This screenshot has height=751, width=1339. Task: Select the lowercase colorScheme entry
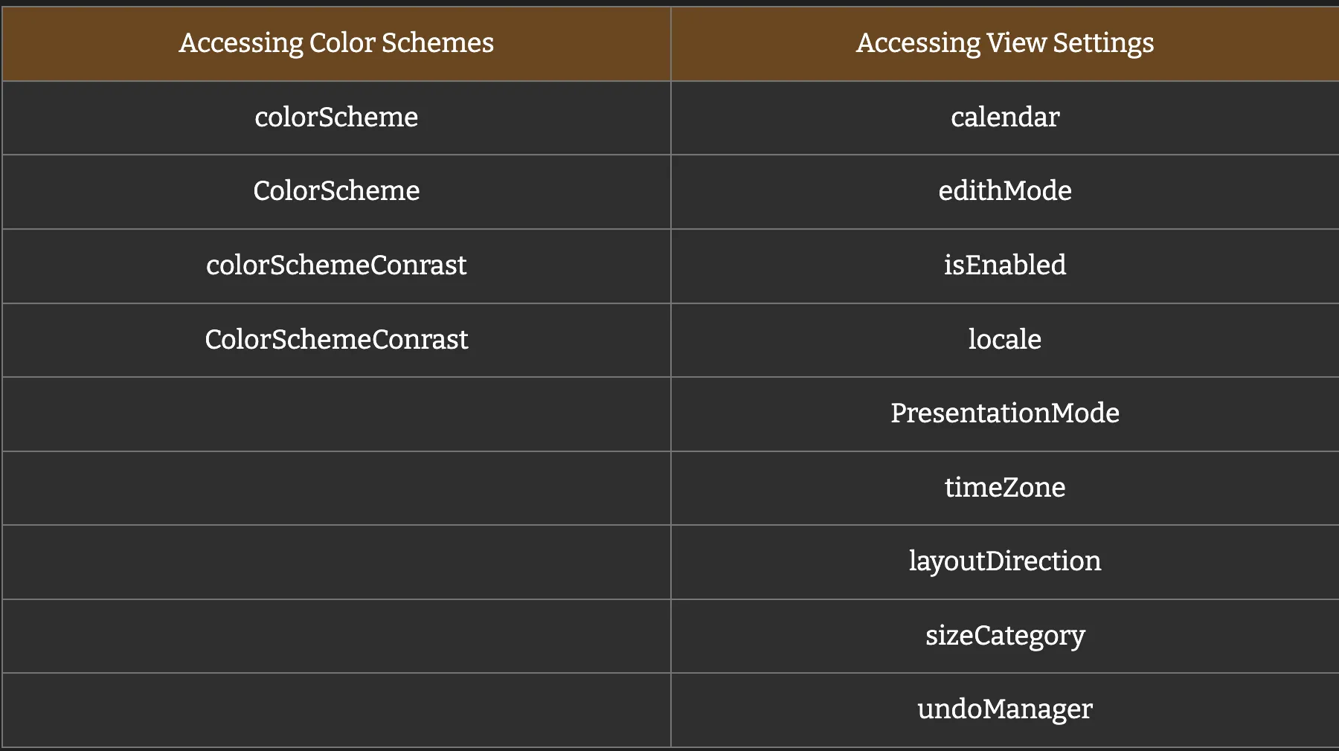336,117
